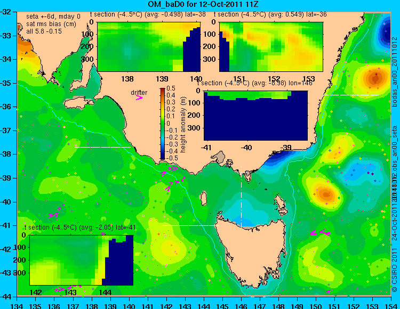Click the white dashed section line at latitude -36
Image resolution: width=400 pixels, height=309 pixels.
coord(352,95)
